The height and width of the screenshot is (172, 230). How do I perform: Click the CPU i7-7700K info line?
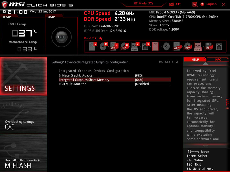(183, 17)
